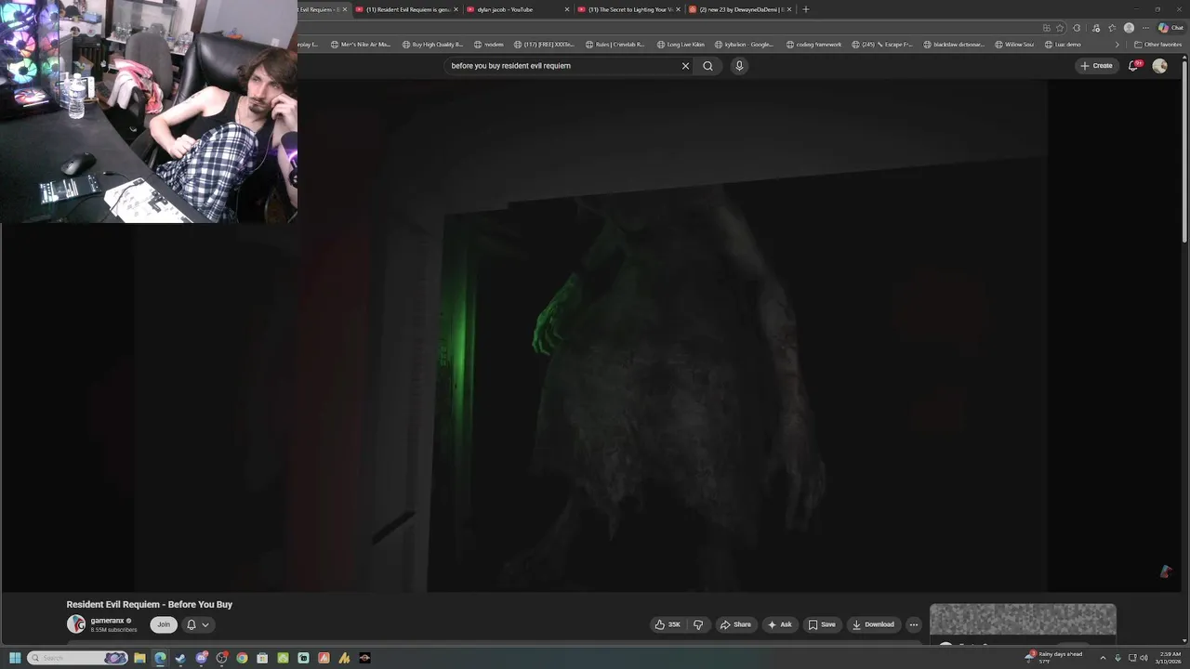Search YouTube with the magnifier button
This screenshot has width=1190, height=669.
(x=707, y=66)
